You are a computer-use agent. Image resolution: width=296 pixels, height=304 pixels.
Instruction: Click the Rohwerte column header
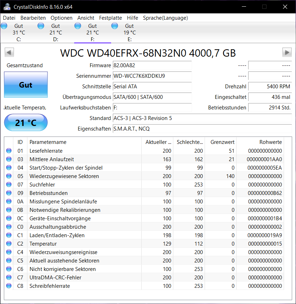click(260, 142)
